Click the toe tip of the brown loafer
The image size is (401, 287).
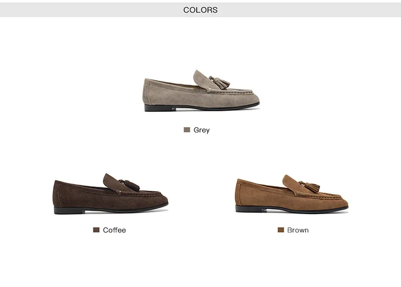(x=343, y=202)
